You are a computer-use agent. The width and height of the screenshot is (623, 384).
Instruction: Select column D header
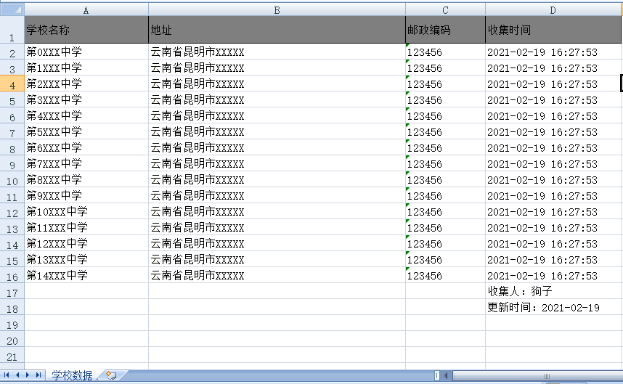pos(553,10)
